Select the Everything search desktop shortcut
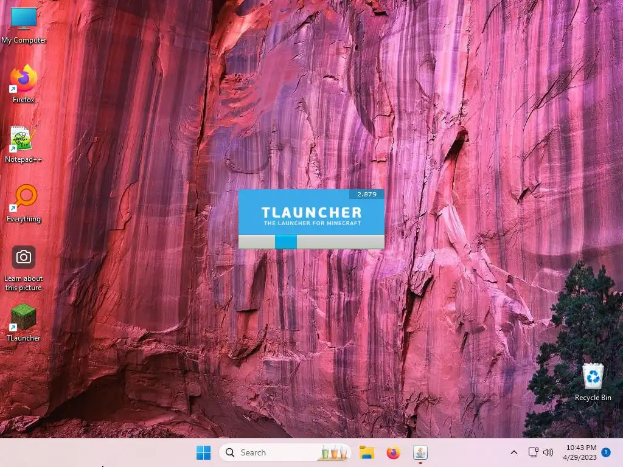 coord(24,204)
